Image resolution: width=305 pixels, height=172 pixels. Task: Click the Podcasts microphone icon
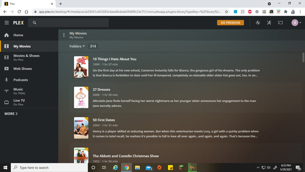(x=6, y=80)
